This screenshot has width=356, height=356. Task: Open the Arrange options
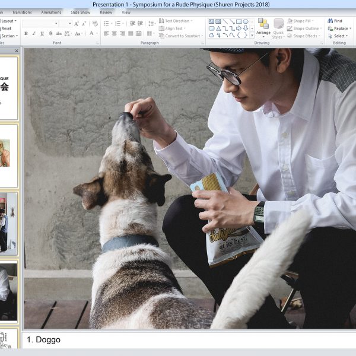click(x=263, y=27)
